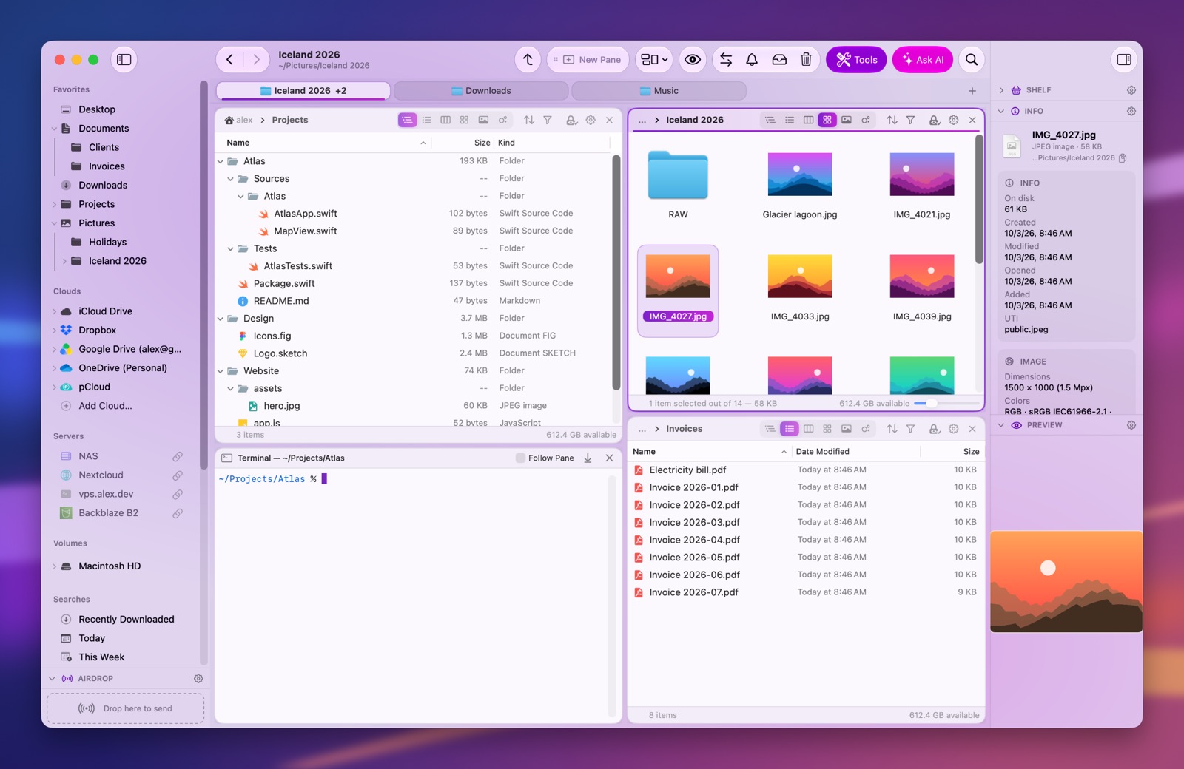Open the Recently Downloaded search
This screenshot has width=1184, height=769.
(127, 620)
